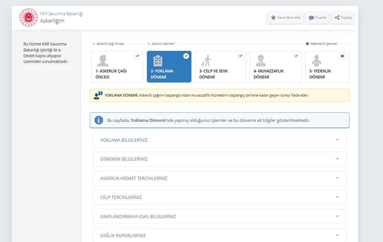The height and width of the screenshot is (242, 383).
Task: Click the soldier icon in Muvazzaflık Dönemi
Action: pyautogui.click(x=261, y=60)
